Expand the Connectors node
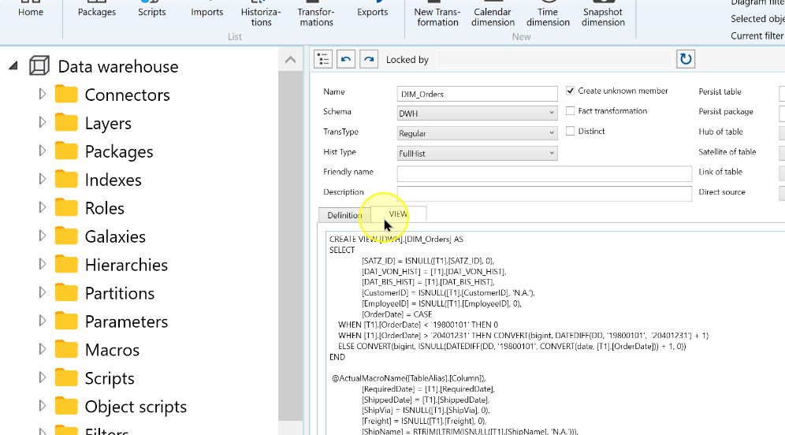This screenshot has width=785, height=435. (42, 94)
